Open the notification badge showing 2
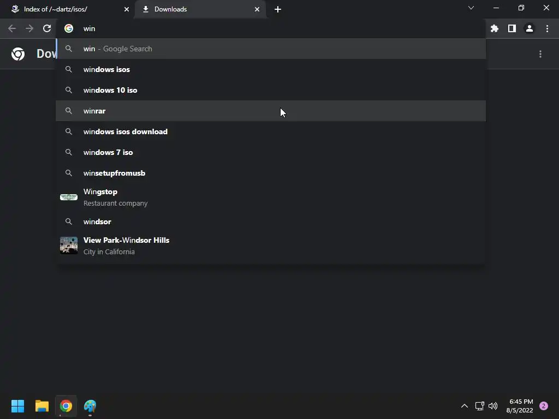Image resolution: width=559 pixels, height=419 pixels. [544, 406]
